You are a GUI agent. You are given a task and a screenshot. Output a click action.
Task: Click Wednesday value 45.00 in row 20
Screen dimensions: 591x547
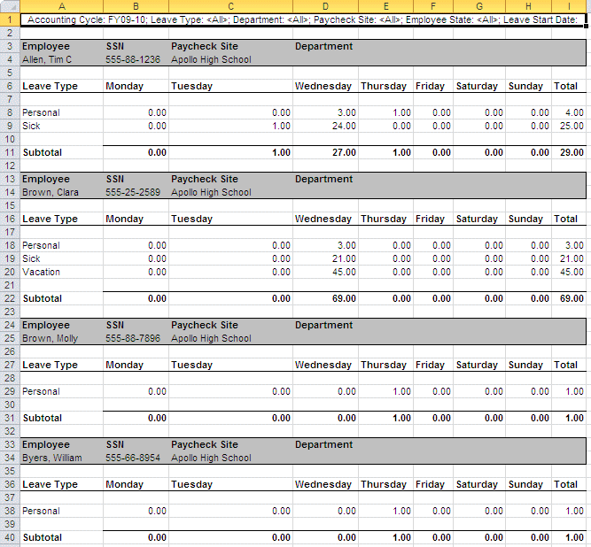point(344,272)
